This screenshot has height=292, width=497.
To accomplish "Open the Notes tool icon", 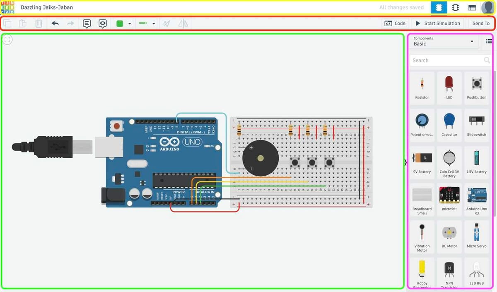I will (x=87, y=23).
